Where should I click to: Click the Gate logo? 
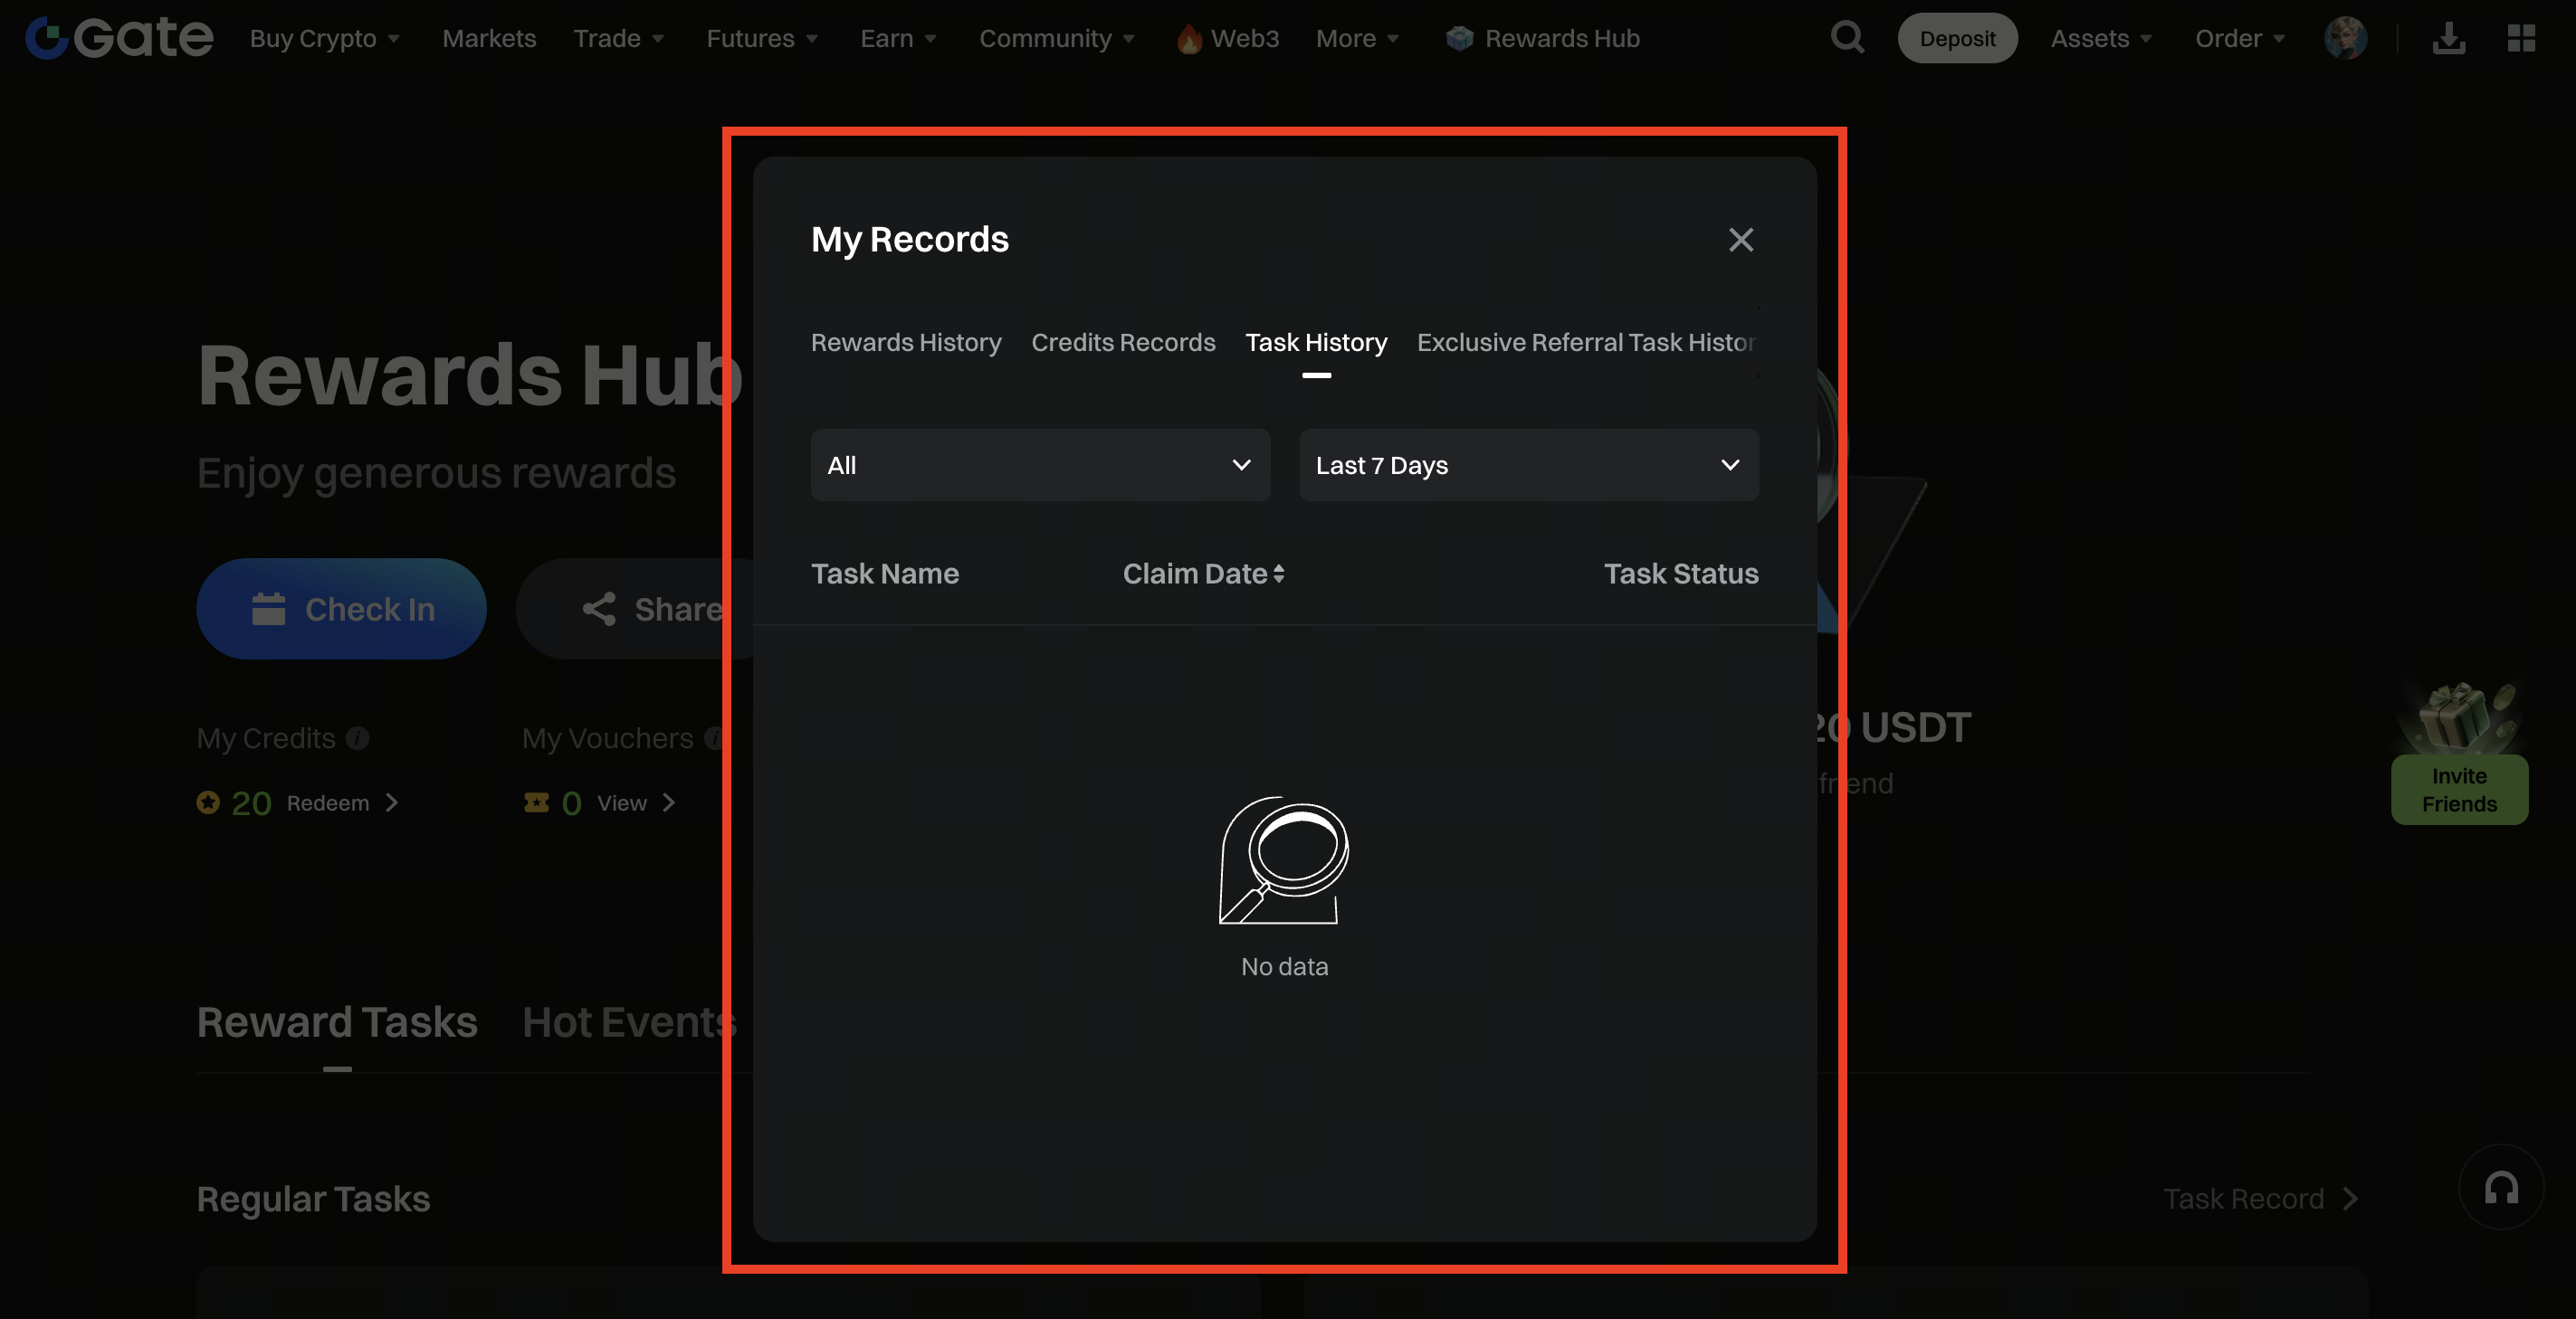(x=118, y=38)
